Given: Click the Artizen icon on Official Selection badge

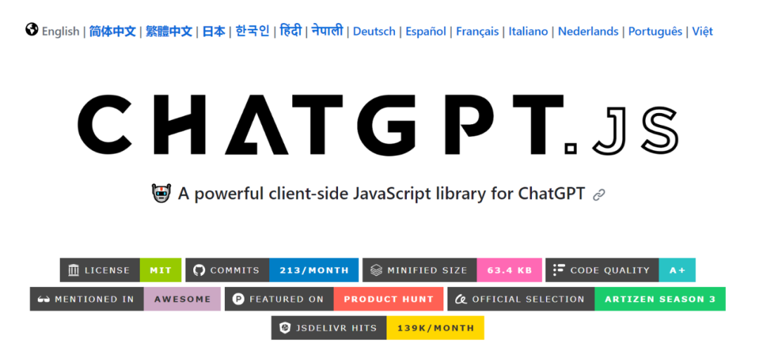Looking at the screenshot, I should (461, 300).
